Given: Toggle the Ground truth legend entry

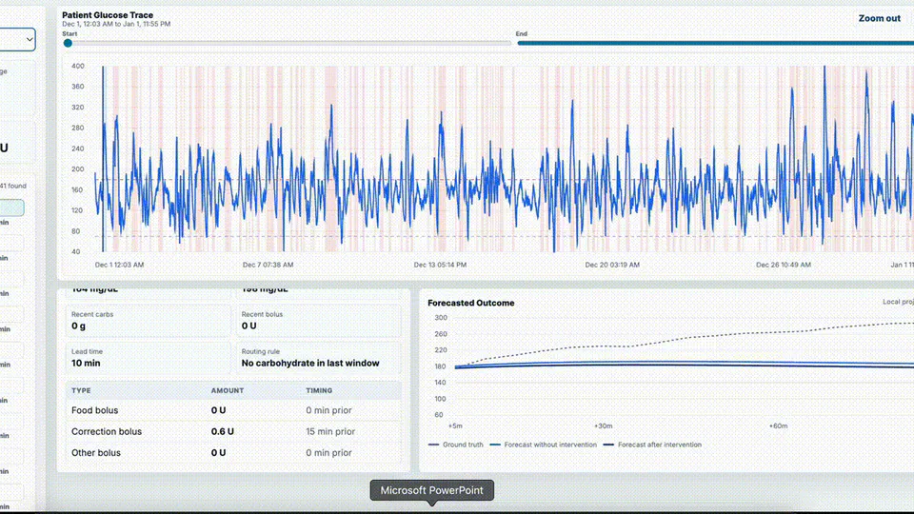Looking at the screenshot, I should click(x=456, y=445).
